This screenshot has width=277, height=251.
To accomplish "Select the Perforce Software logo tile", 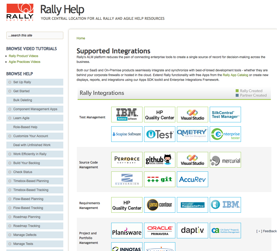I will pos(127,160).
